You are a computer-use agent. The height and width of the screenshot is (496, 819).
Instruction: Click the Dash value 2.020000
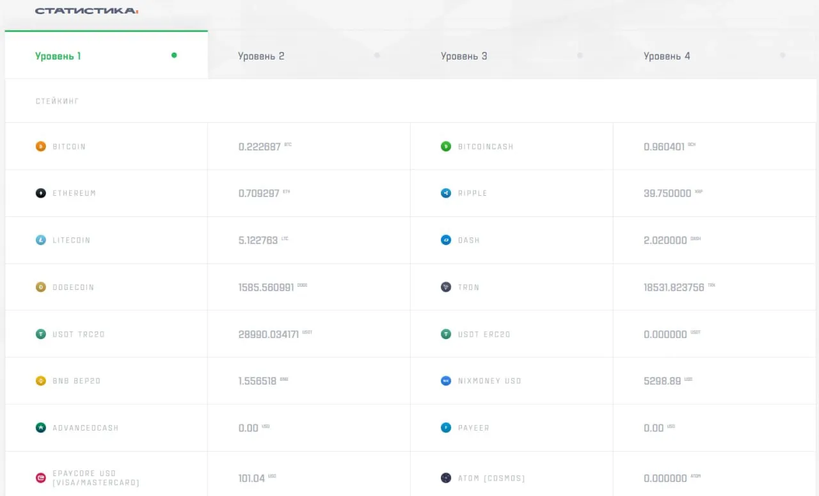tap(665, 241)
